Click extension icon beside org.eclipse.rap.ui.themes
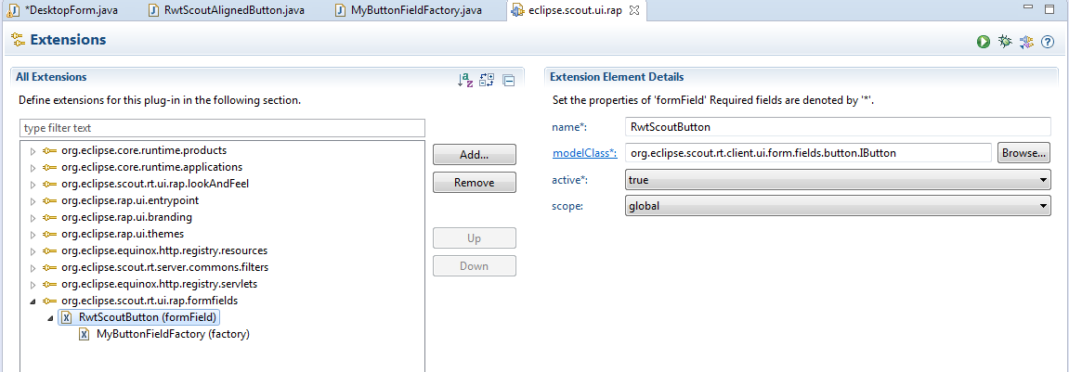 click(x=49, y=235)
